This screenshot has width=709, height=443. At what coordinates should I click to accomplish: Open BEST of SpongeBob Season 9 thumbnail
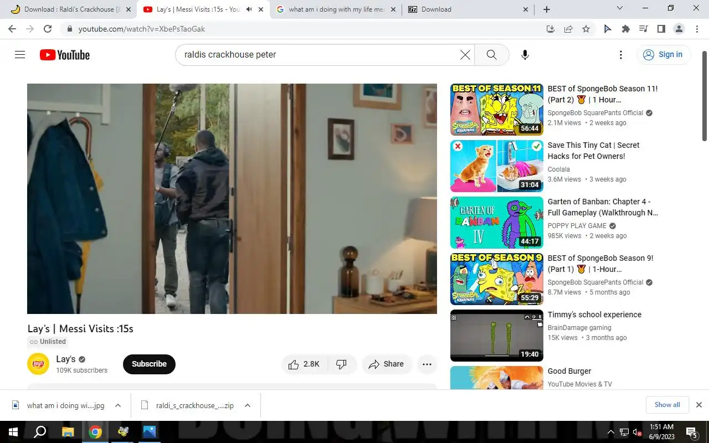pos(497,279)
